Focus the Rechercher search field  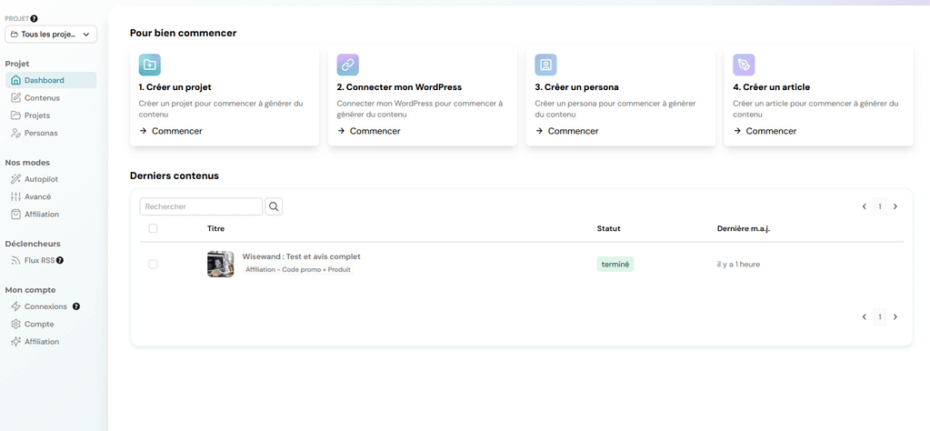(x=201, y=206)
